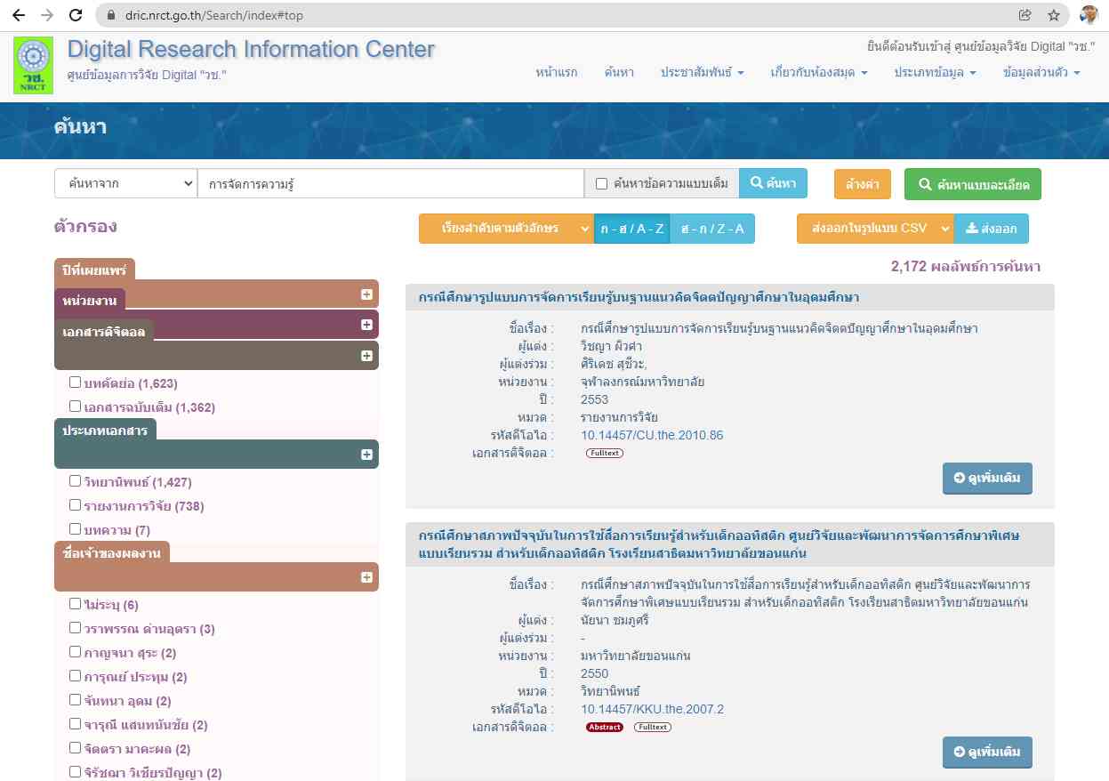
Task: Expand the หน่วยงาน filter plus icon
Action: click(366, 325)
